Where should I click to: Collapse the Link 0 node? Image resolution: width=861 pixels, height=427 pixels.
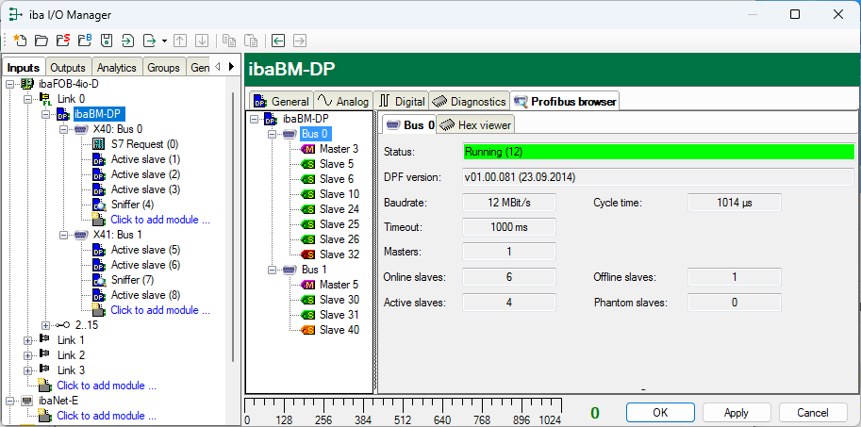coord(28,99)
